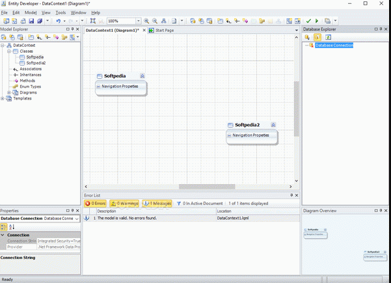Toggle auto-hide pin on Model Explorer panel
This screenshot has height=283, width=391.
(x=73, y=29)
